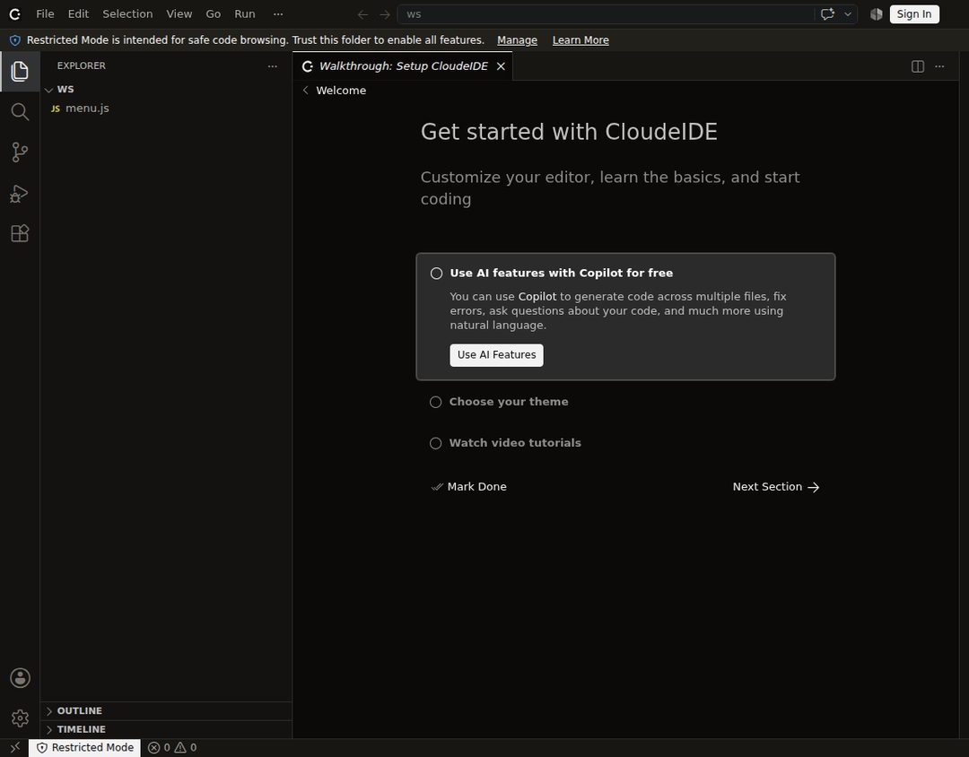Click the Sign In button

pos(914,14)
